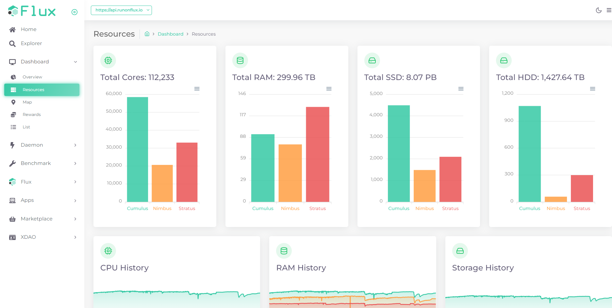612x308 pixels.
Task: Open Total HDD chart menu
Action: (x=593, y=89)
